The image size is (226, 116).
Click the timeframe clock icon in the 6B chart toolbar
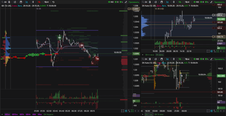tap(15, 2)
